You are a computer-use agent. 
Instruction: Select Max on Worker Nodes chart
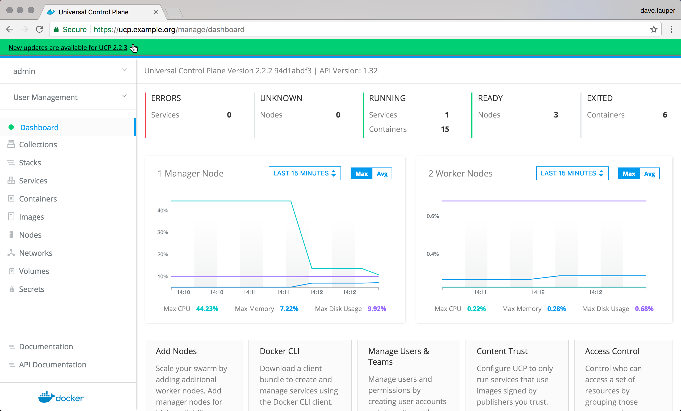(x=629, y=174)
